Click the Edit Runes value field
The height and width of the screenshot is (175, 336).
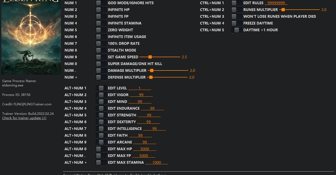[x=276, y=3]
